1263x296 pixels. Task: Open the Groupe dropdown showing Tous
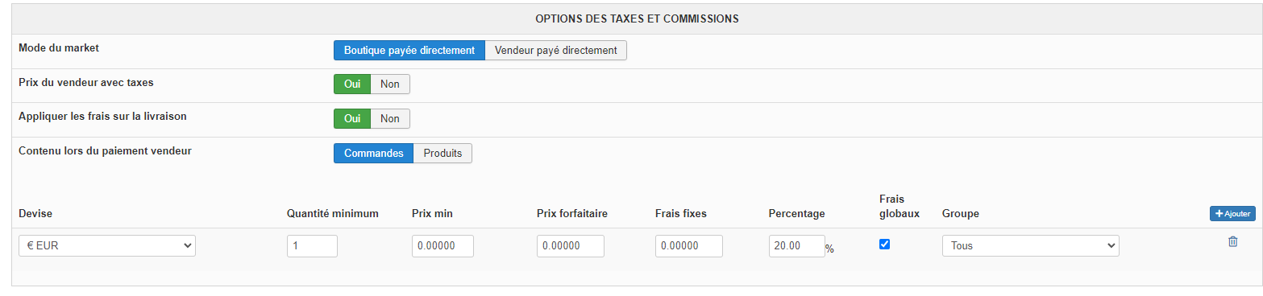click(1030, 246)
